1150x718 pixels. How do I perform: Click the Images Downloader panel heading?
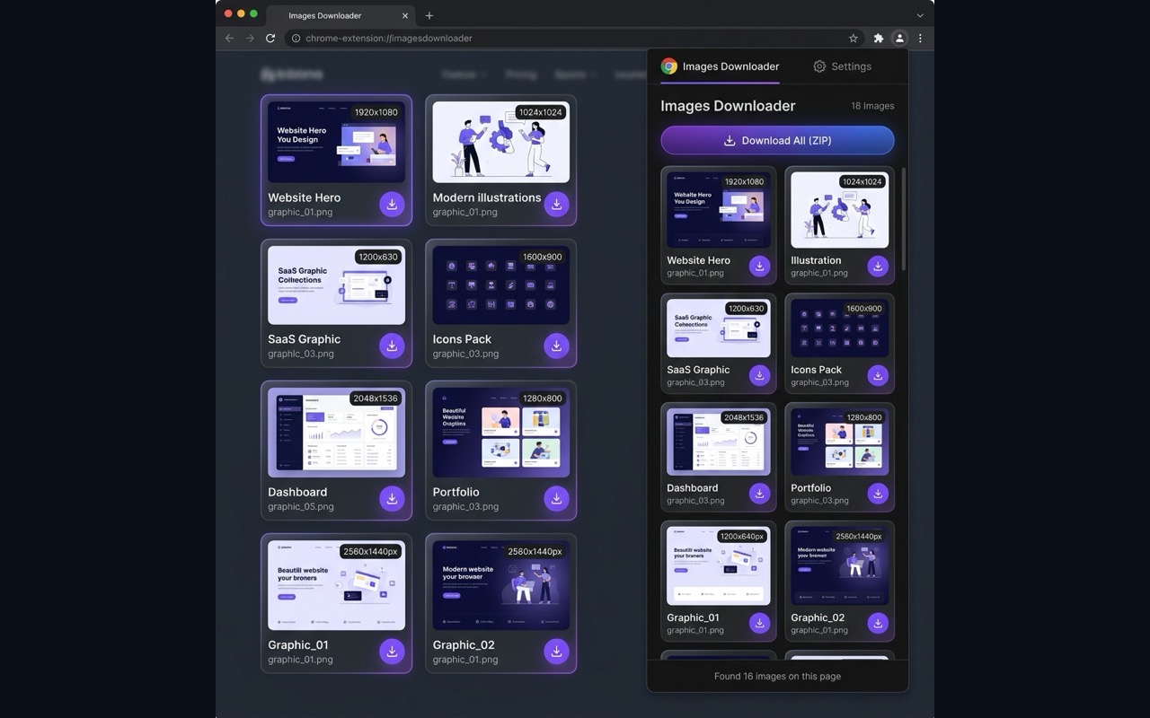tap(729, 106)
